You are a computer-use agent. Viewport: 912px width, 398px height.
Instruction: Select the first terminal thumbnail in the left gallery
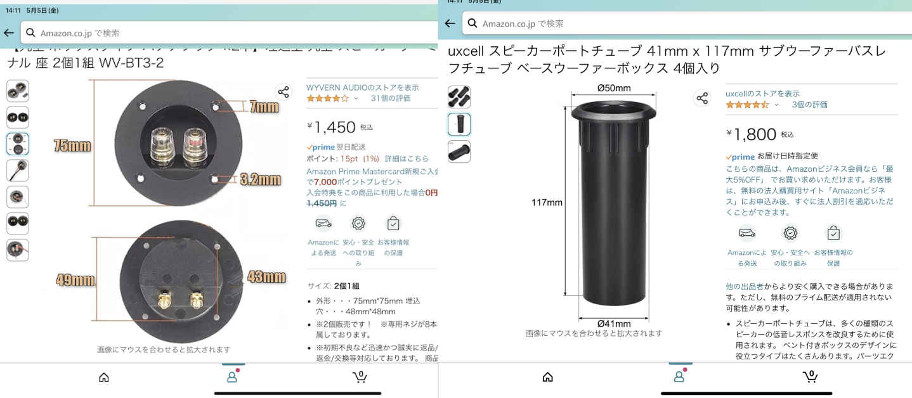click(18, 91)
